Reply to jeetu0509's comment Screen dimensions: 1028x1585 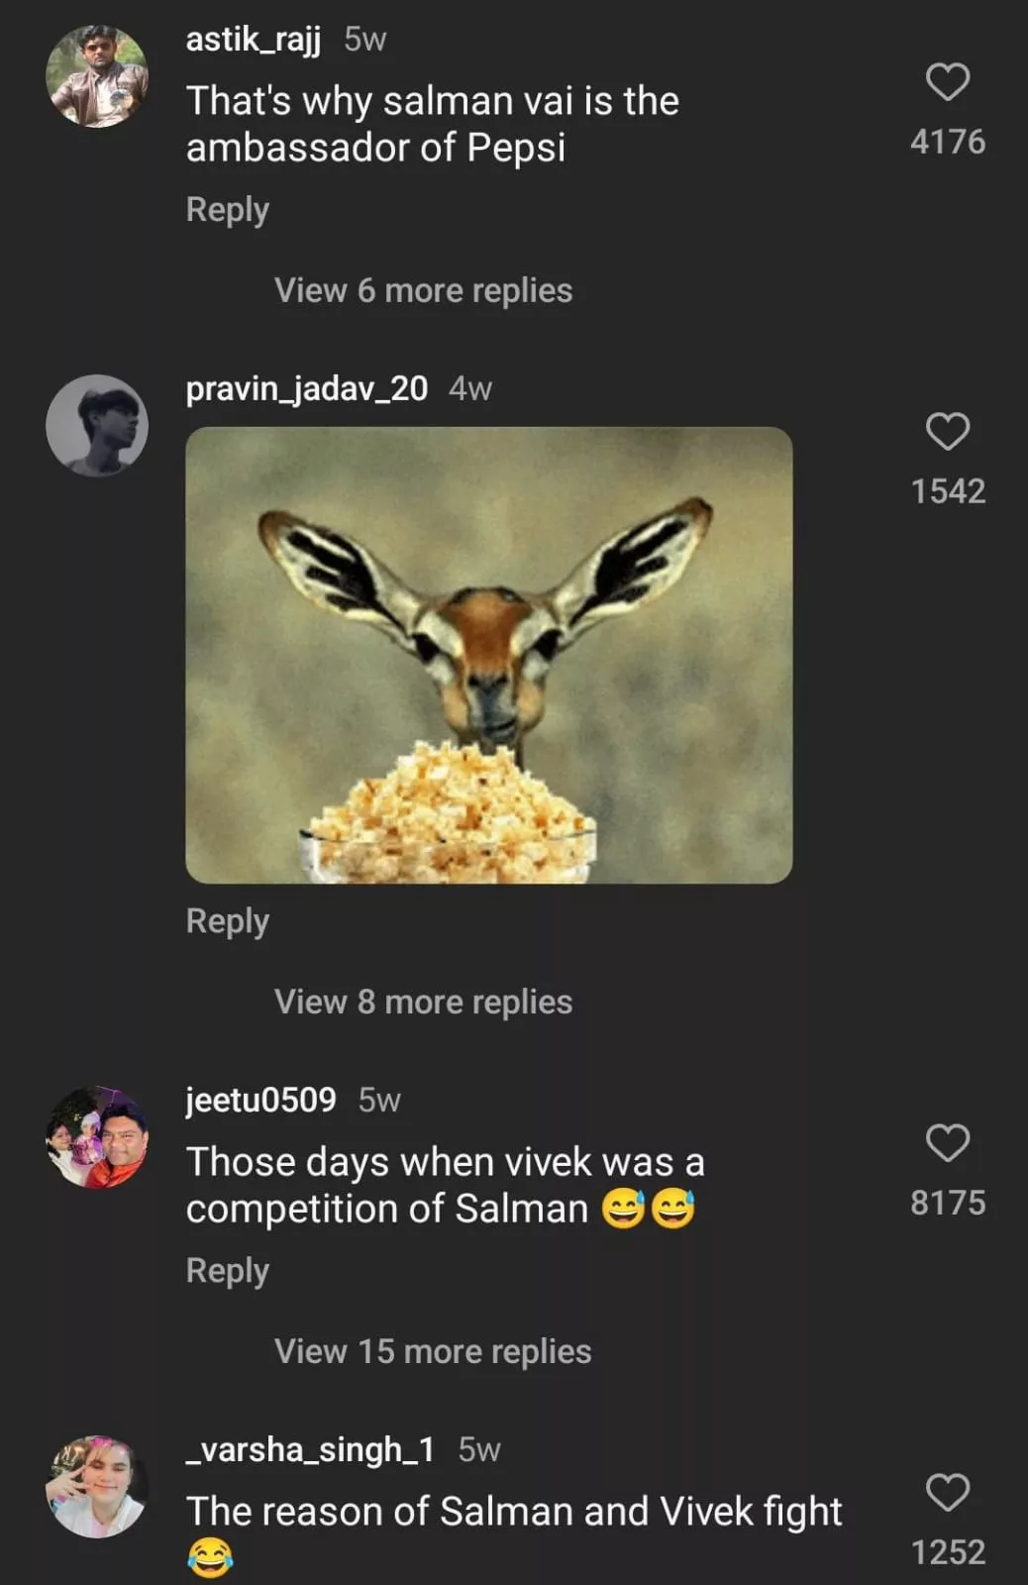pyautogui.click(x=227, y=1271)
